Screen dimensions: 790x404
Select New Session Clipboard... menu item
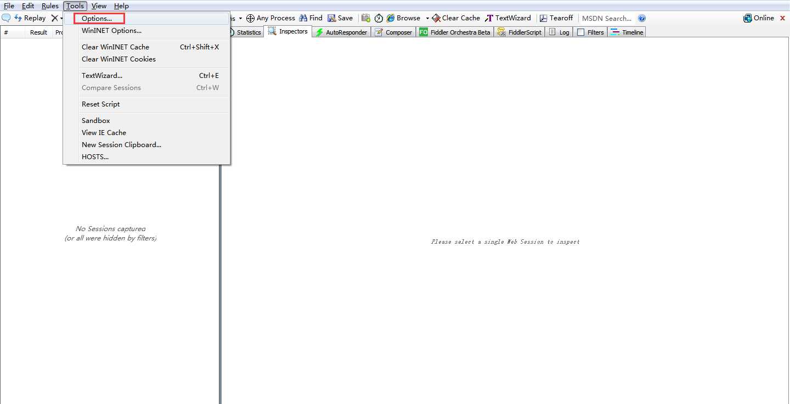[146, 145]
